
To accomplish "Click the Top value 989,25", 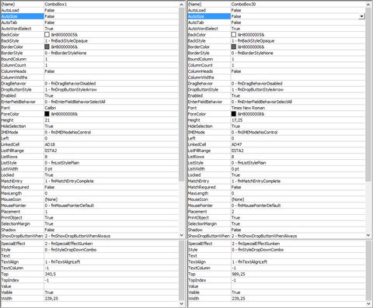I will tap(239, 274).
